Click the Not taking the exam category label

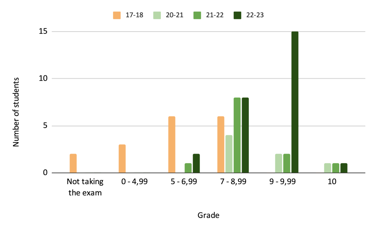coord(85,187)
